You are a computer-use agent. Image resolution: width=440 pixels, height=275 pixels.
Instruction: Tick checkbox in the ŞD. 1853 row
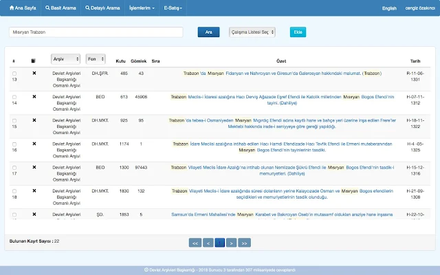tap(14, 214)
